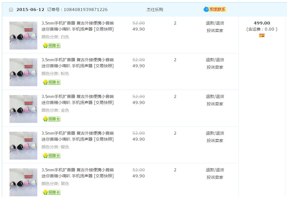Click 投诉卖家 for the 白色 item
Screen dimensions: 287x197
pyautogui.click(x=215, y=31)
